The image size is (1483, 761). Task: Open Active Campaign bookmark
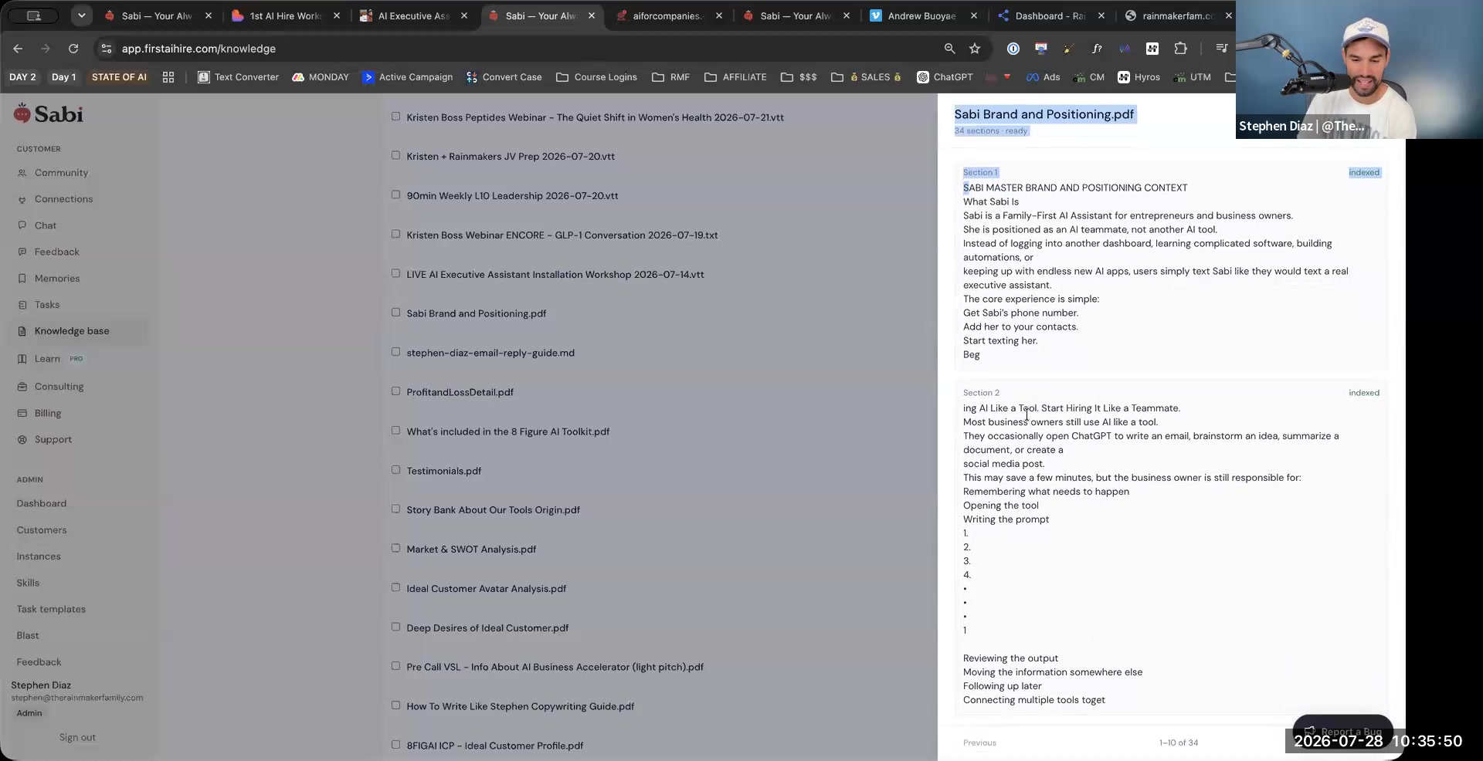click(x=407, y=77)
